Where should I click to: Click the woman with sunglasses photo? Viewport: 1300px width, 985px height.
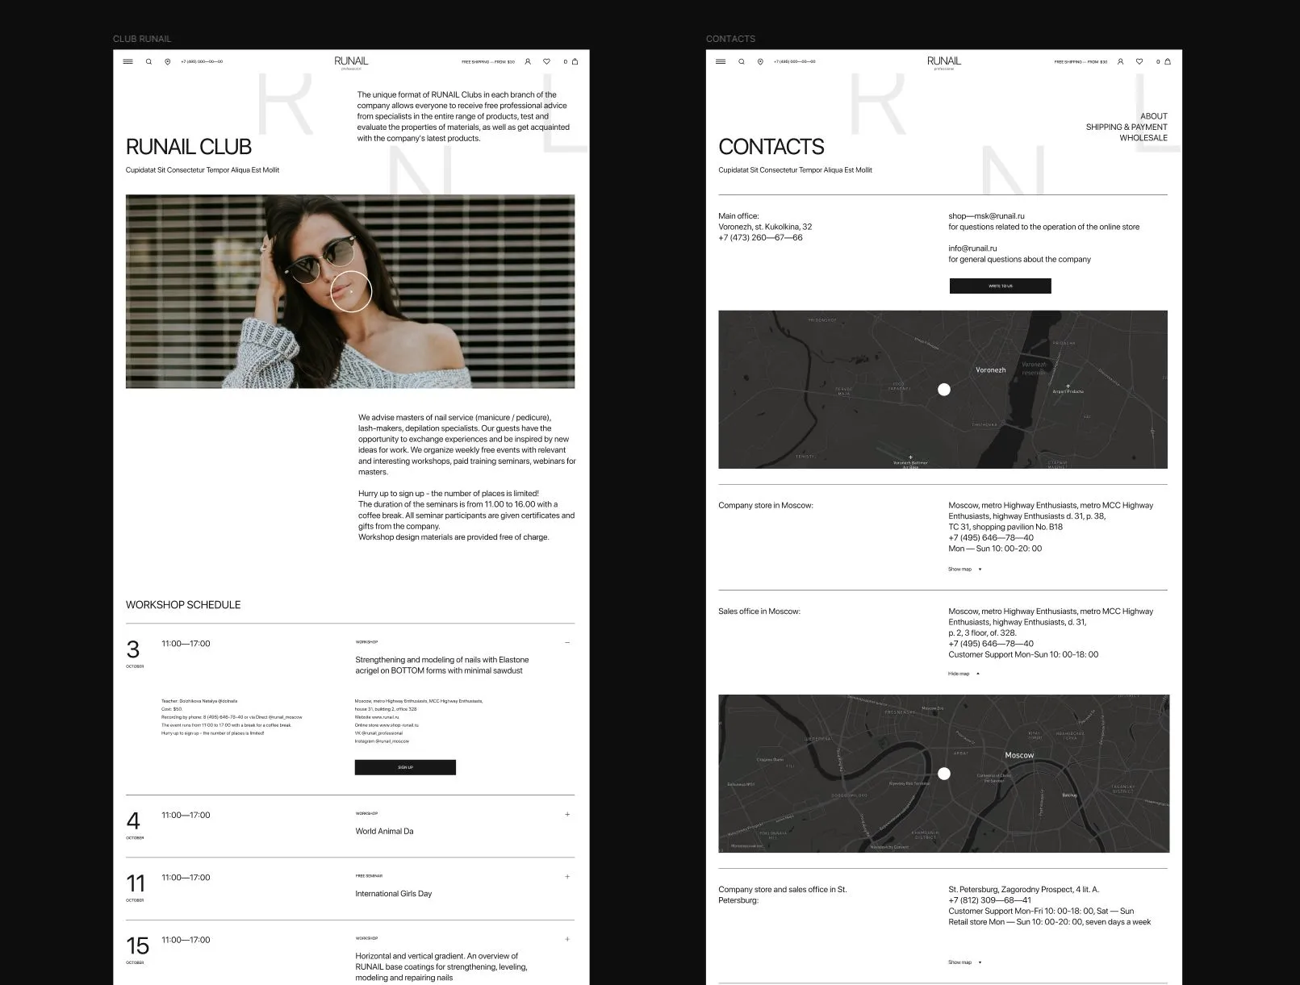[350, 291]
